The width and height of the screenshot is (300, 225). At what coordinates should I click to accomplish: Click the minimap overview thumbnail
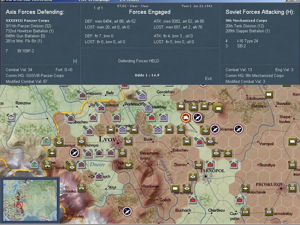[30, 200]
